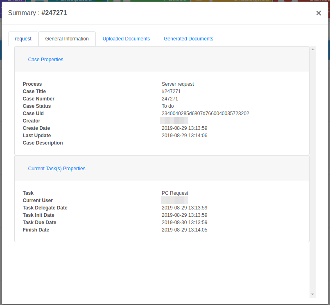Click the Case Uid value

coord(205,114)
